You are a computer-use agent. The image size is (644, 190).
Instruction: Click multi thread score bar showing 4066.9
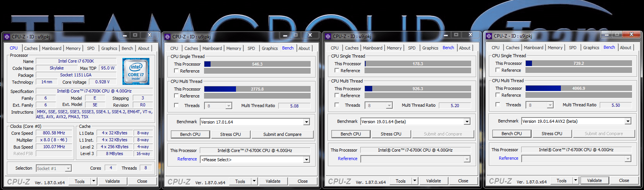point(579,88)
